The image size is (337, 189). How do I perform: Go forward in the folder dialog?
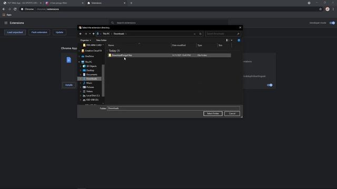pyautogui.click(x=86, y=34)
